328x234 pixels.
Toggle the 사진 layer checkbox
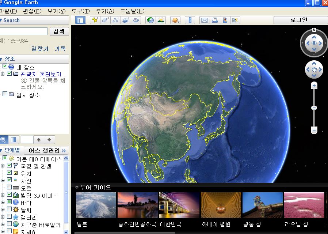coord(9,180)
